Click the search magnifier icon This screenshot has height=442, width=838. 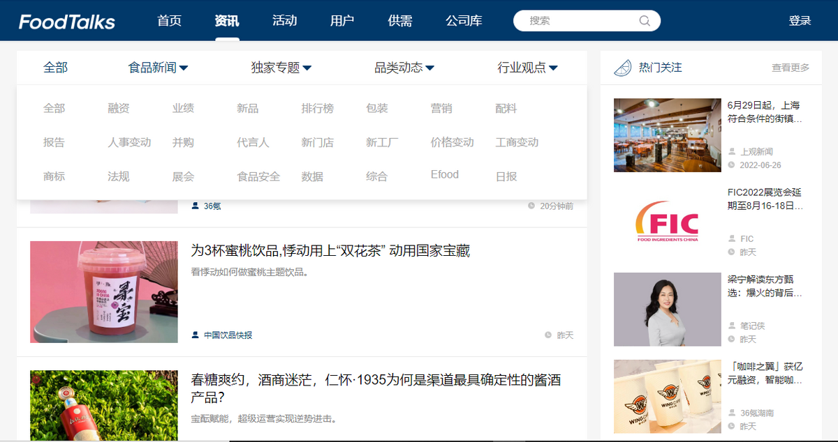(x=644, y=21)
